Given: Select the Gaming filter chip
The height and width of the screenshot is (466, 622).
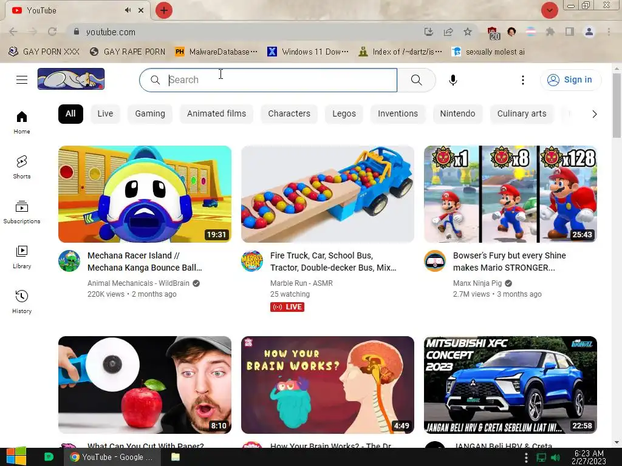Looking at the screenshot, I should pos(150,113).
